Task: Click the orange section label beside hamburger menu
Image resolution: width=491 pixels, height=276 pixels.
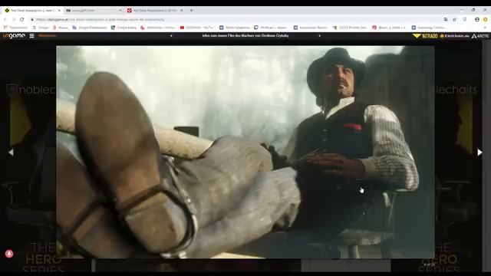Action: (47, 36)
